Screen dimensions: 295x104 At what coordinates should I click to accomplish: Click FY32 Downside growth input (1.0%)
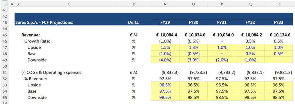point(250,60)
